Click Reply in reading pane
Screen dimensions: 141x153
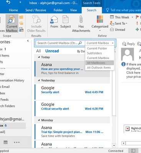coord(128,44)
